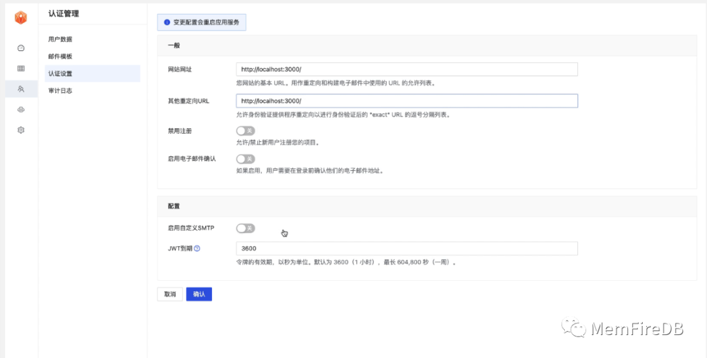Select the users authentication icon in sidebar
707x358 pixels.
pos(21,89)
